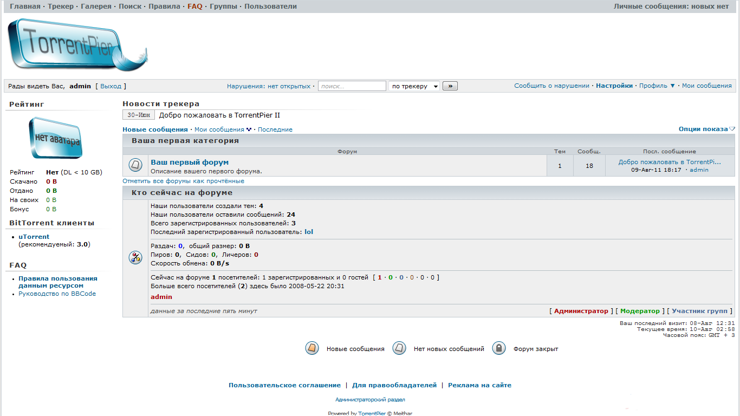Click Отметить все форумы как прочтённые

pyautogui.click(x=183, y=181)
